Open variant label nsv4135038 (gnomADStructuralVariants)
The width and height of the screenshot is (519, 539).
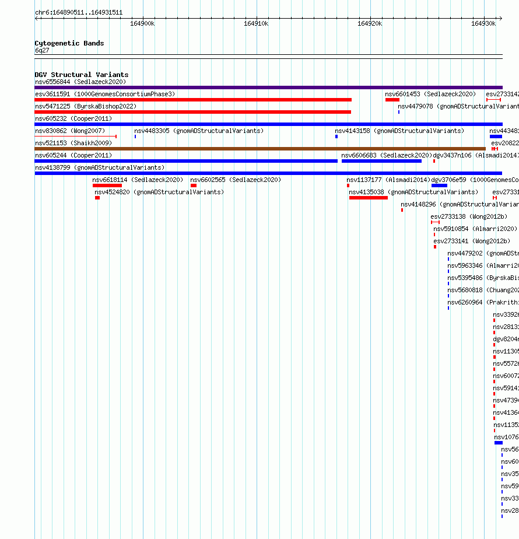413,192
